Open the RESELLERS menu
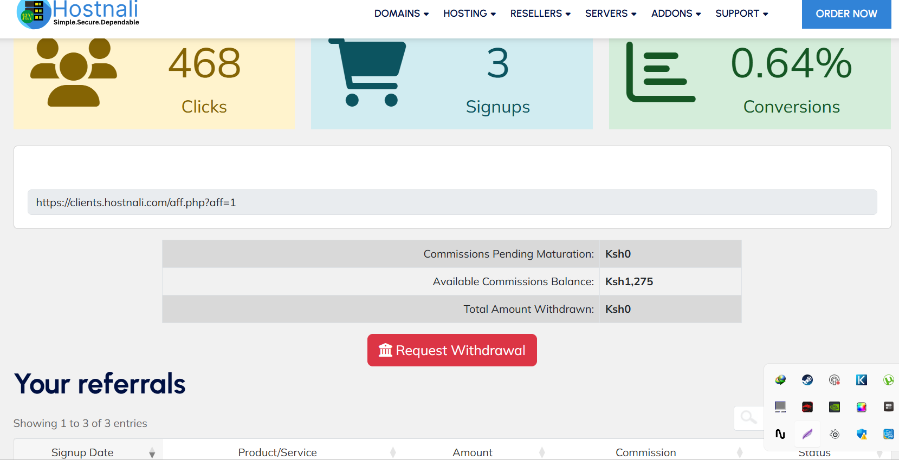The height and width of the screenshot is (460, 899). tap(540, 14)
